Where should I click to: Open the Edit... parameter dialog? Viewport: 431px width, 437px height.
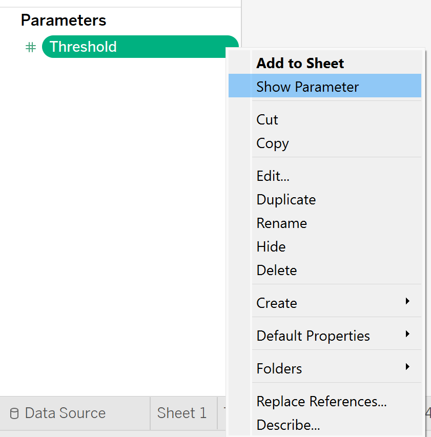click(273, 176)
